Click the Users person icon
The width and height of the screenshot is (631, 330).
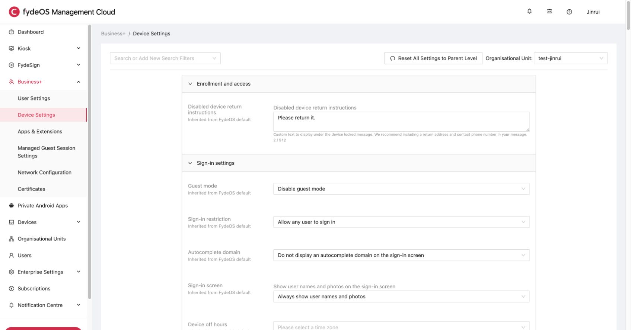click(12, 256)
